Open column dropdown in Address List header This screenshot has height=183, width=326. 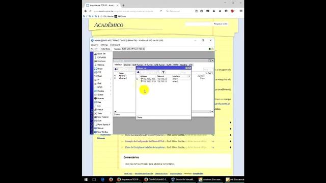(189, 76)
